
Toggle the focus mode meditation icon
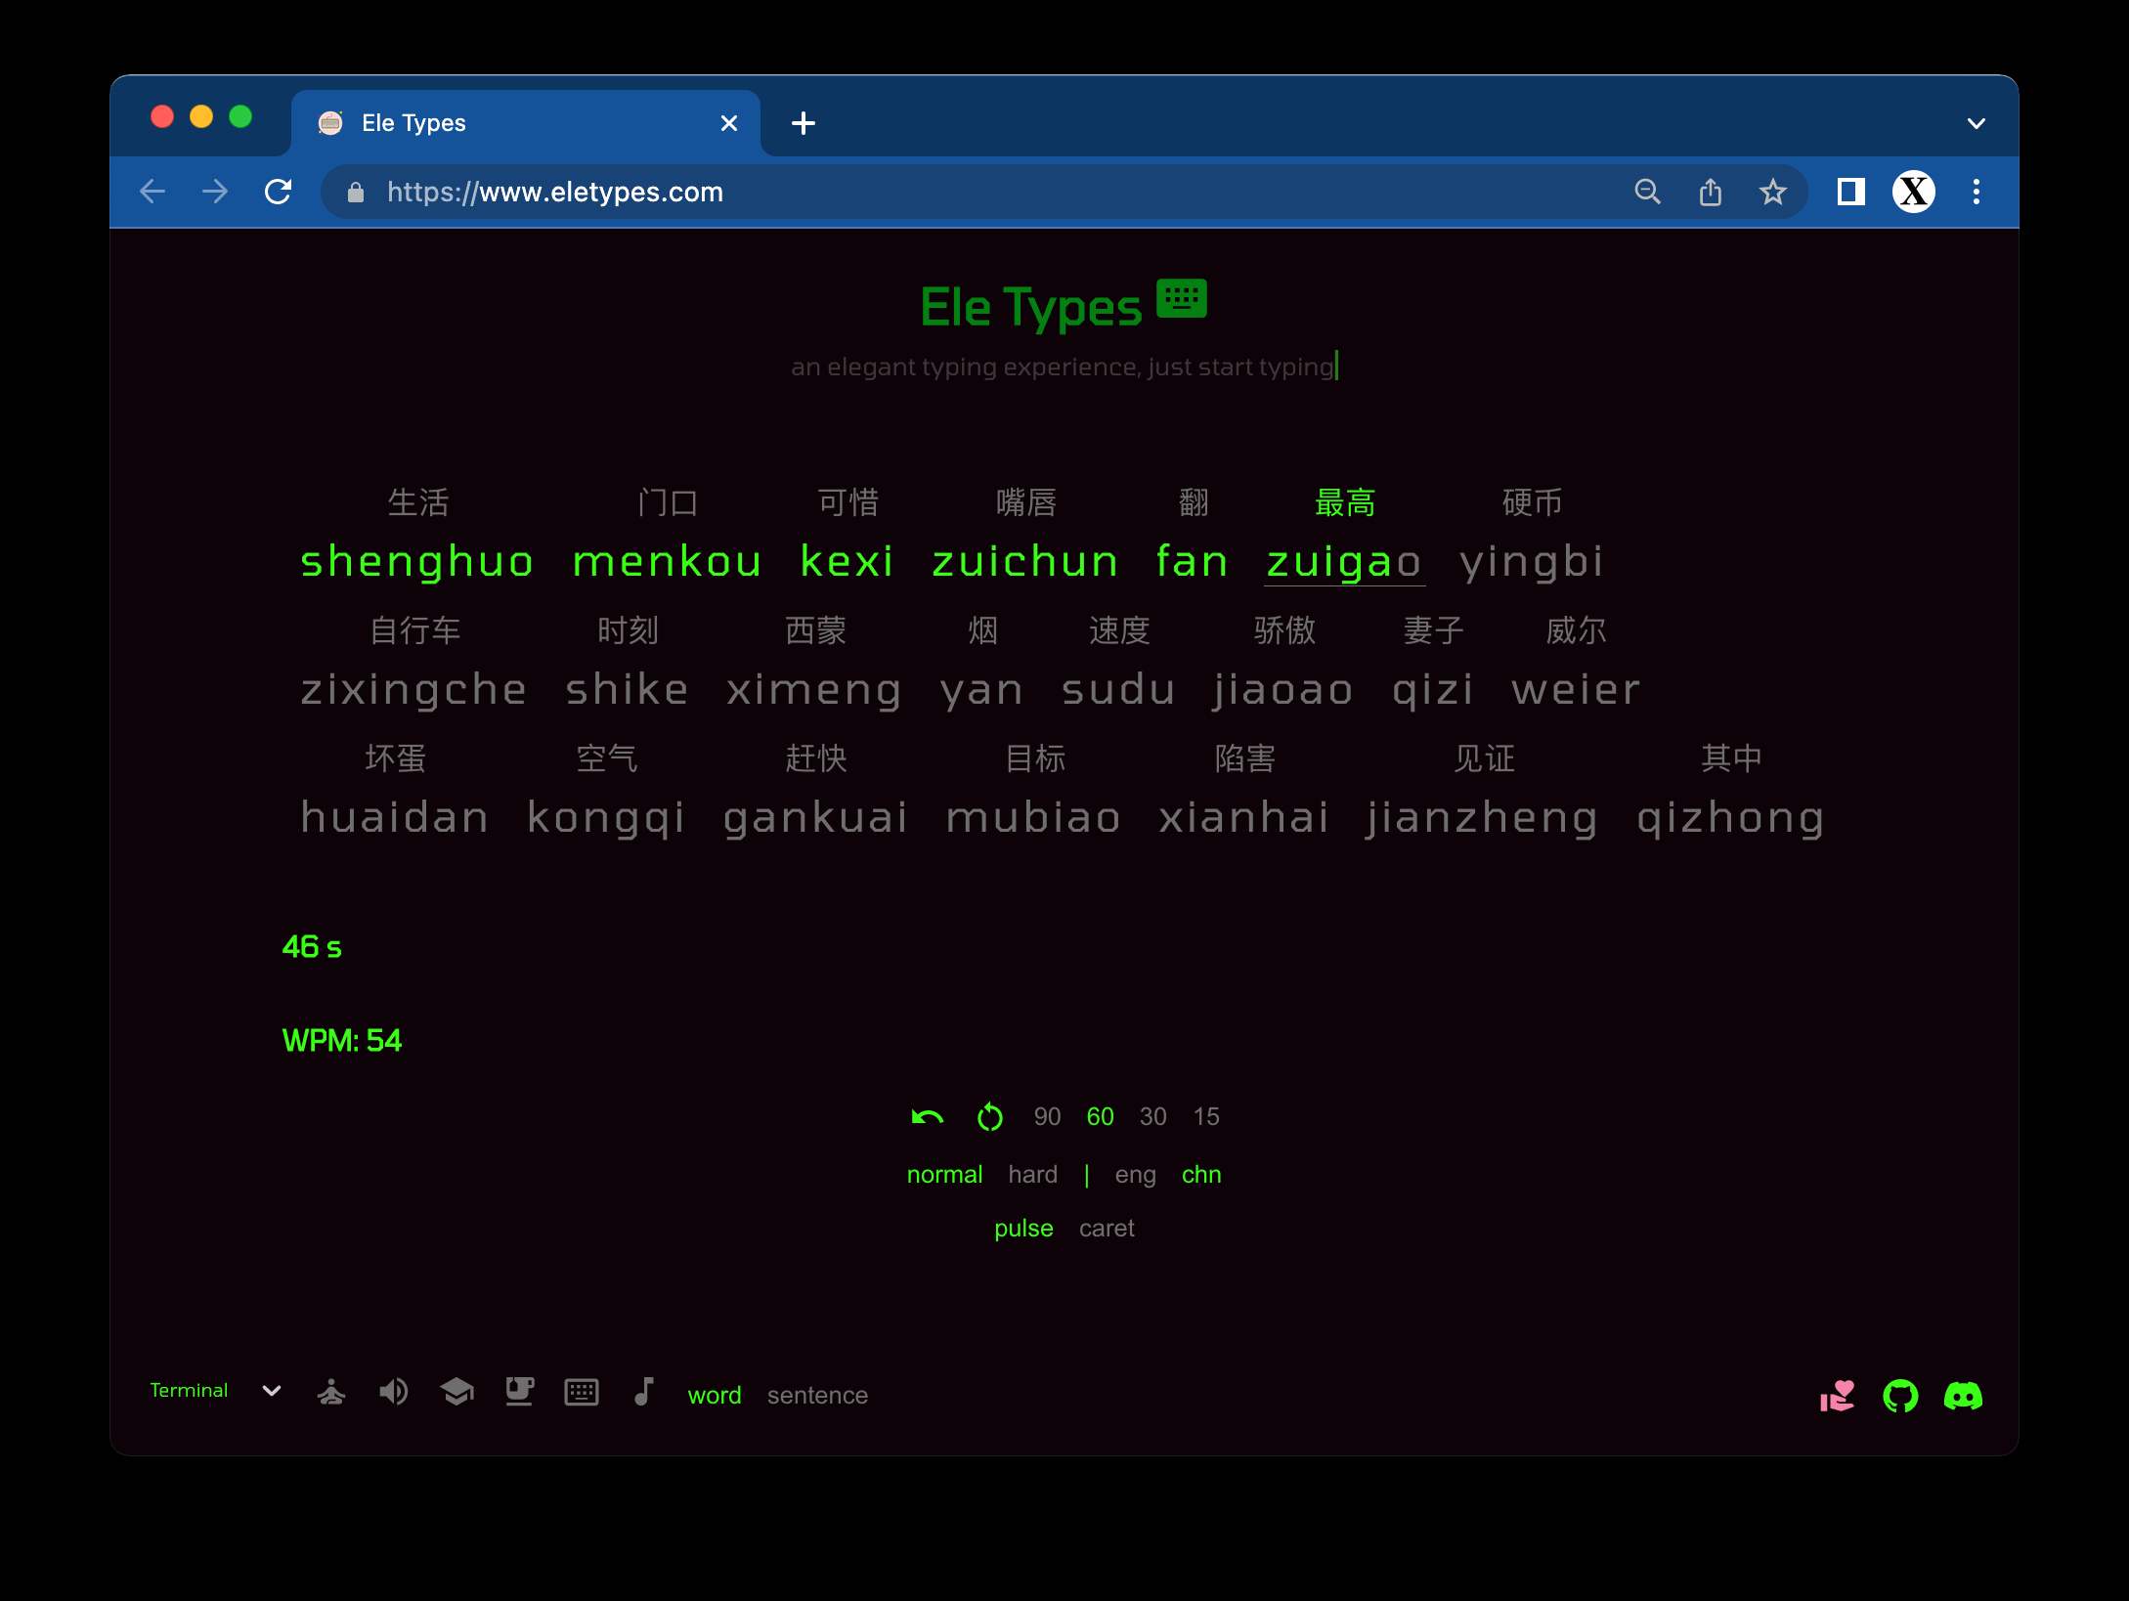(331, 1392)
